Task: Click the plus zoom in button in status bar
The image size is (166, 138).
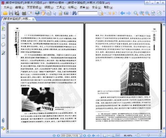Action: pyautogui.click(x=160, y=135)
